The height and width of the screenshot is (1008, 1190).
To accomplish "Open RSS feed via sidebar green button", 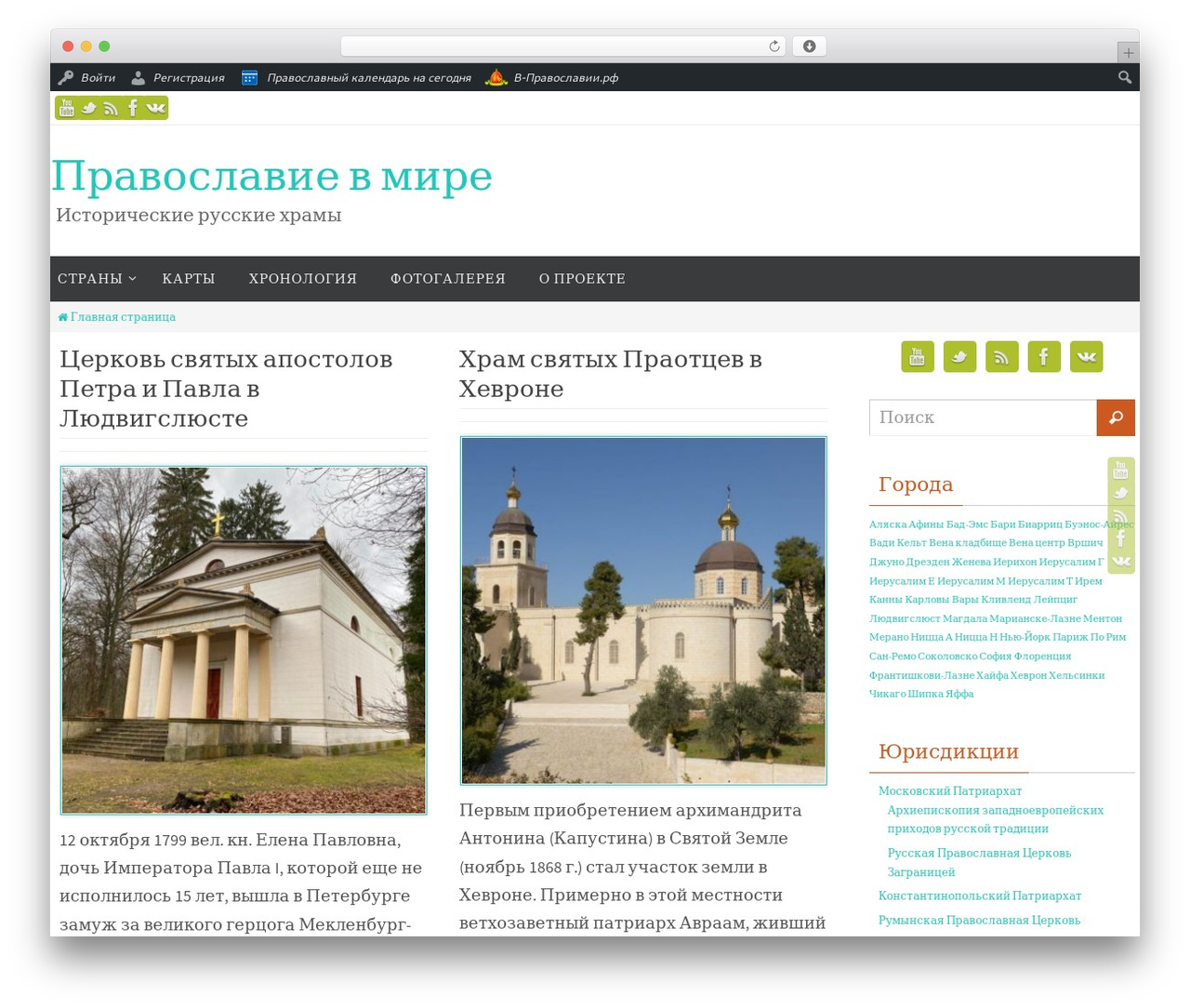I will point(1002,357).
